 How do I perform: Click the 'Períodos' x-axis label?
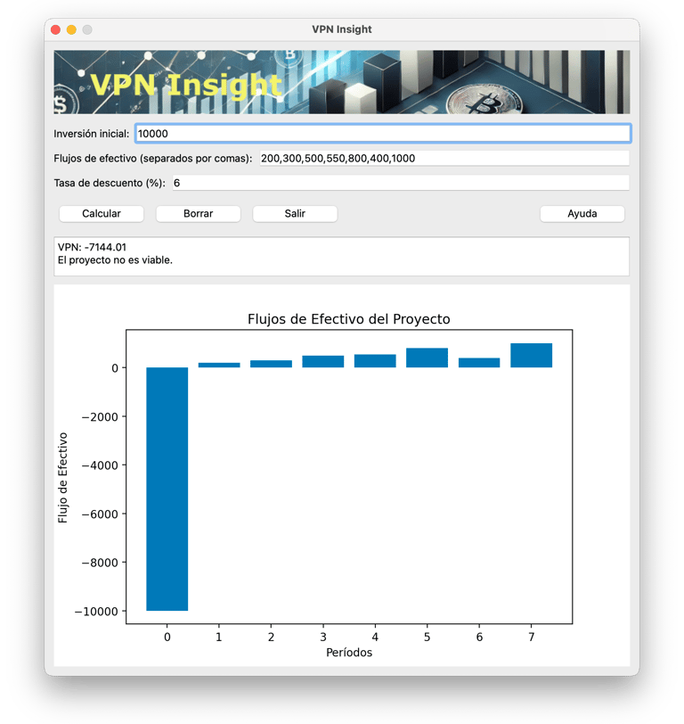click(349, 653)
